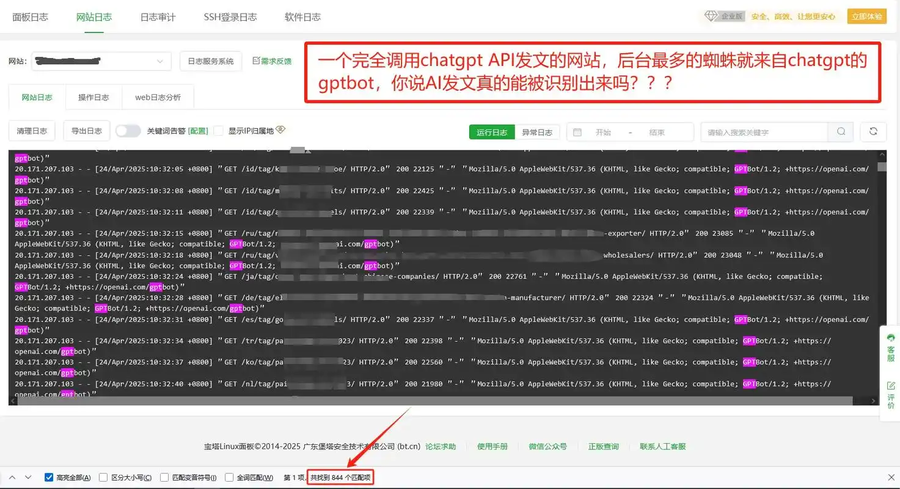Check the 全词匹配 option

coord(229,477)
